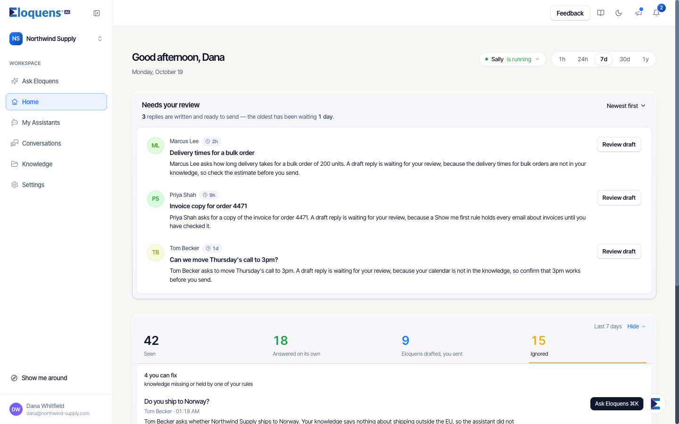
Task: Switch to dark mode moon icon
Action: 619,13
